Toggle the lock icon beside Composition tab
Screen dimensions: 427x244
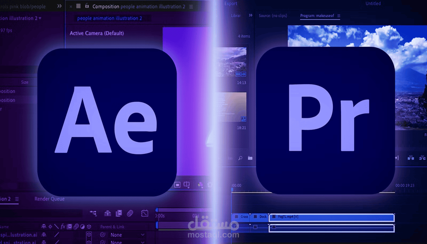pyautogui.click(x=87, y=6)
